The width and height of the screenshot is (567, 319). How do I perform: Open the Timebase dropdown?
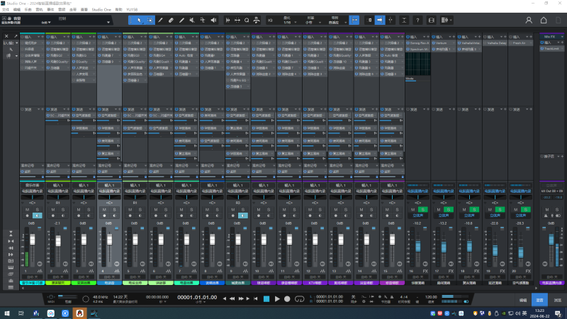(313, 22)
